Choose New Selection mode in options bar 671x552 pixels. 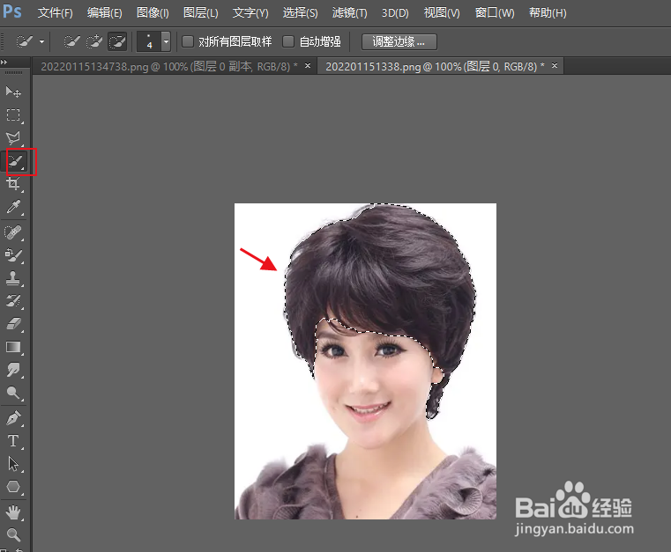coord(72,41)
